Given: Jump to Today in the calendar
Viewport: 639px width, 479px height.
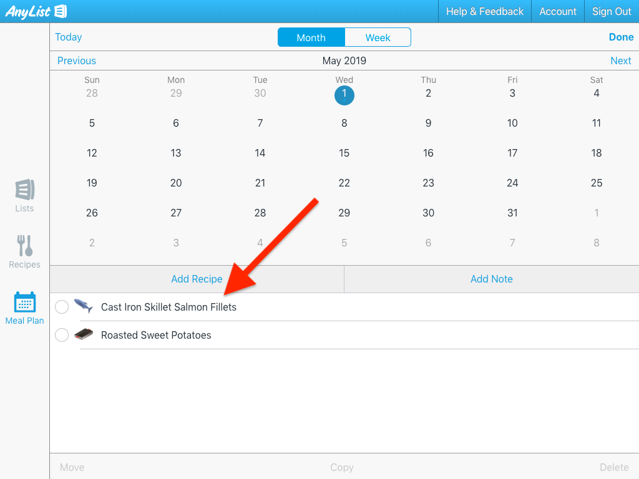Looking at the screenshot, I should pyautogui.click(x=69, y=37).
